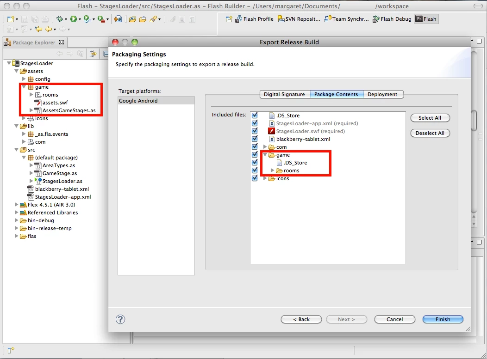
Task: Switch to the Package Contents tab
Action: coord(336,94)
